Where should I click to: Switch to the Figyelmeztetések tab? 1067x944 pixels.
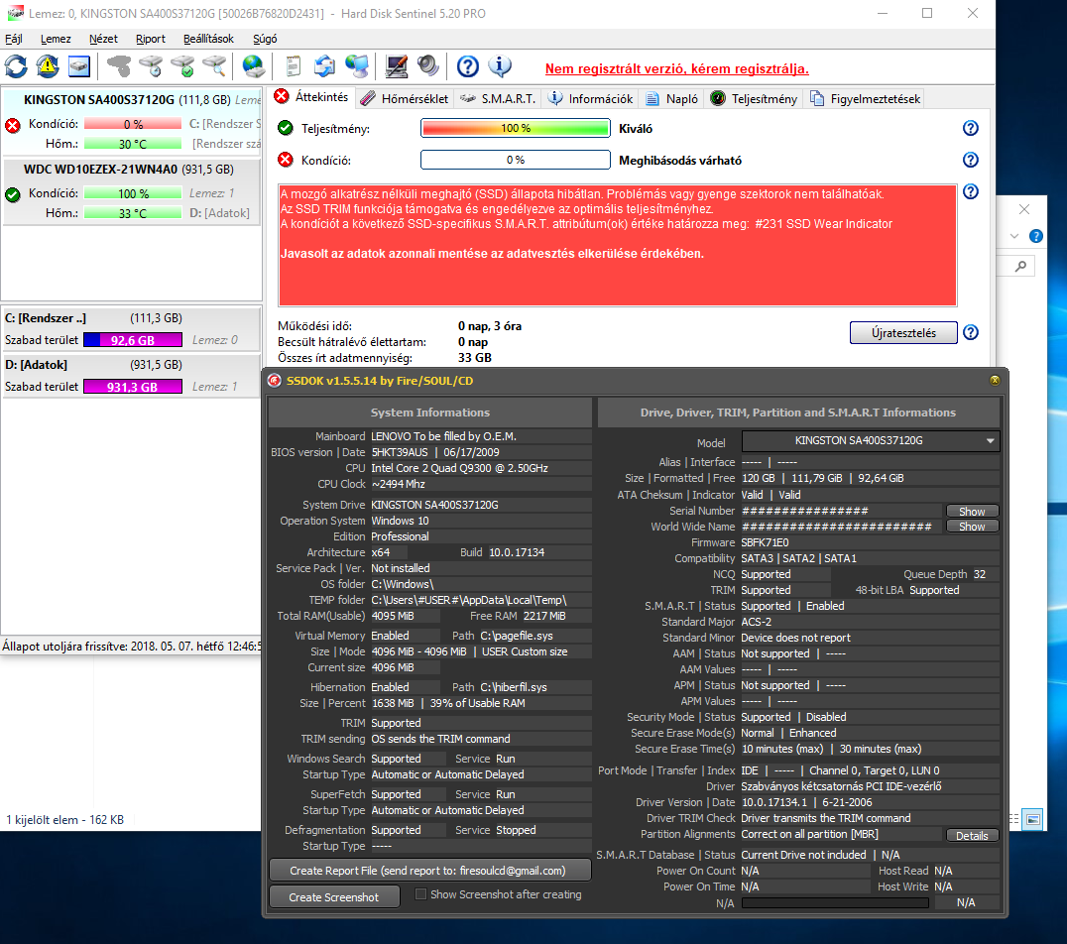point(865,99)
